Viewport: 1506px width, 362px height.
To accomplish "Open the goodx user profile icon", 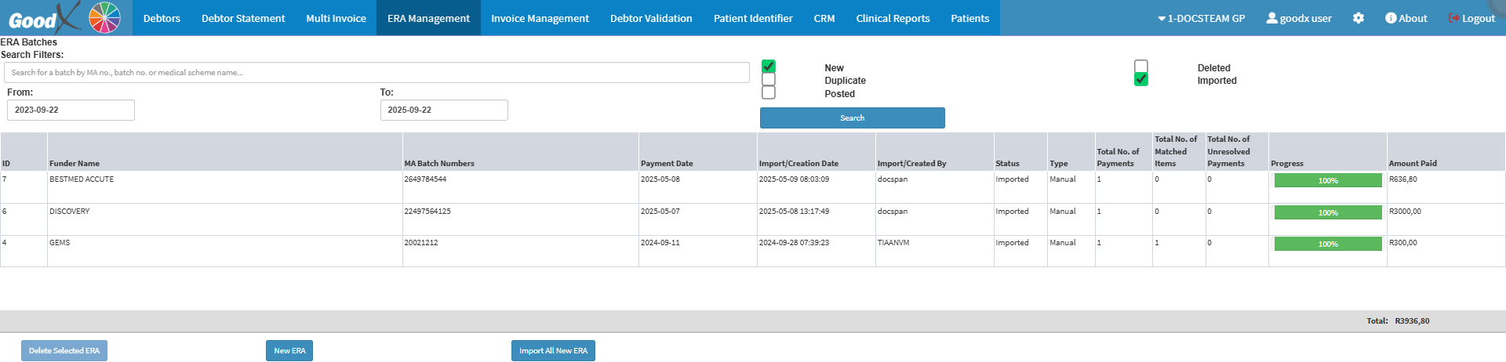I will (x=1271, y=18).
